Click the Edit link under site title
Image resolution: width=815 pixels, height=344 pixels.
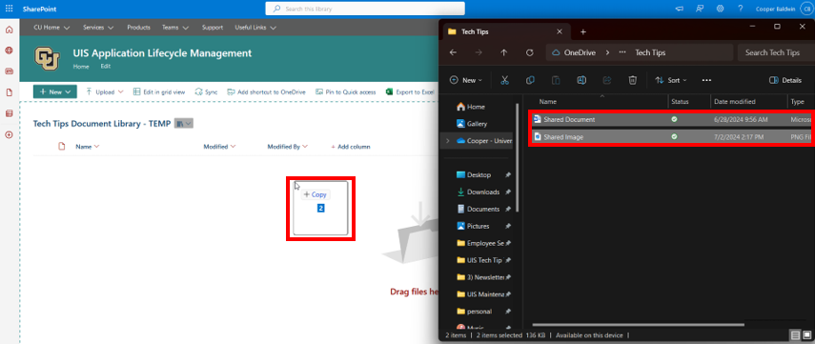[106, 67]
